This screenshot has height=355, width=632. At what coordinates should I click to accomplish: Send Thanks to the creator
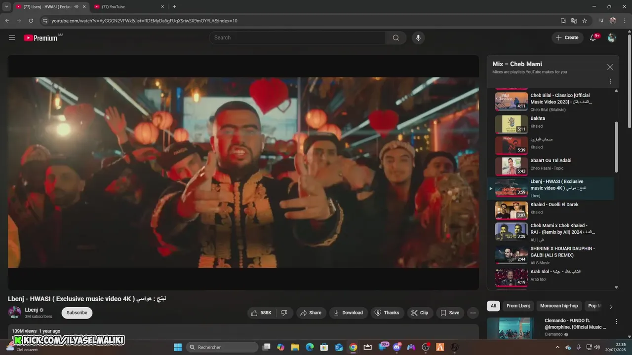coord(387,313)
